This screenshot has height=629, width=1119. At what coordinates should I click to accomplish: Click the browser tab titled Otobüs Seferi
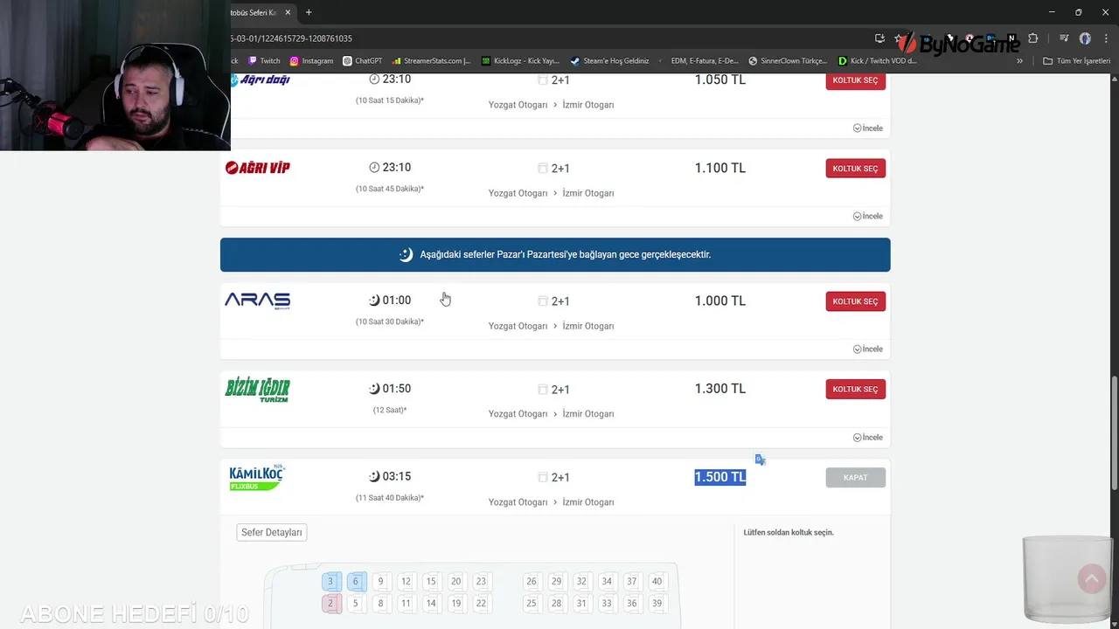coord(254,12)
